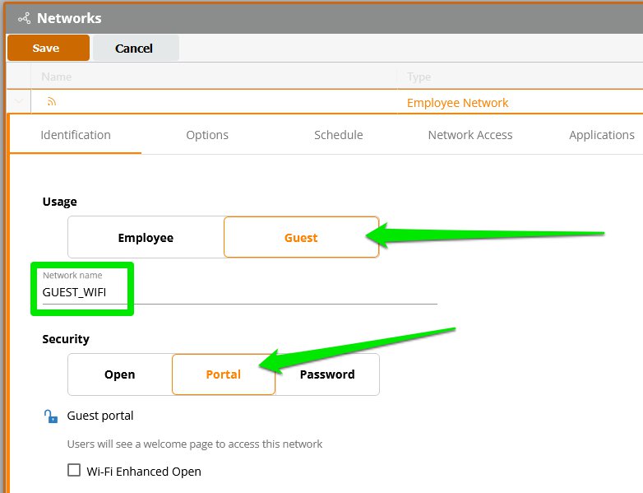The height and width of the screenshot is (493, 643).
Task: Open the Options tab
Action: (x=207, y=135)
